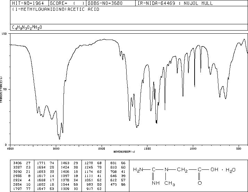Select peak 1174 in the peak table
This screenshot has width=248, height=192.
[89, 172]
